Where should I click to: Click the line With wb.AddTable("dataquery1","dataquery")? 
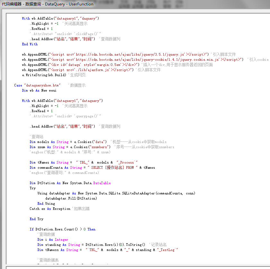tap(62, 101)
